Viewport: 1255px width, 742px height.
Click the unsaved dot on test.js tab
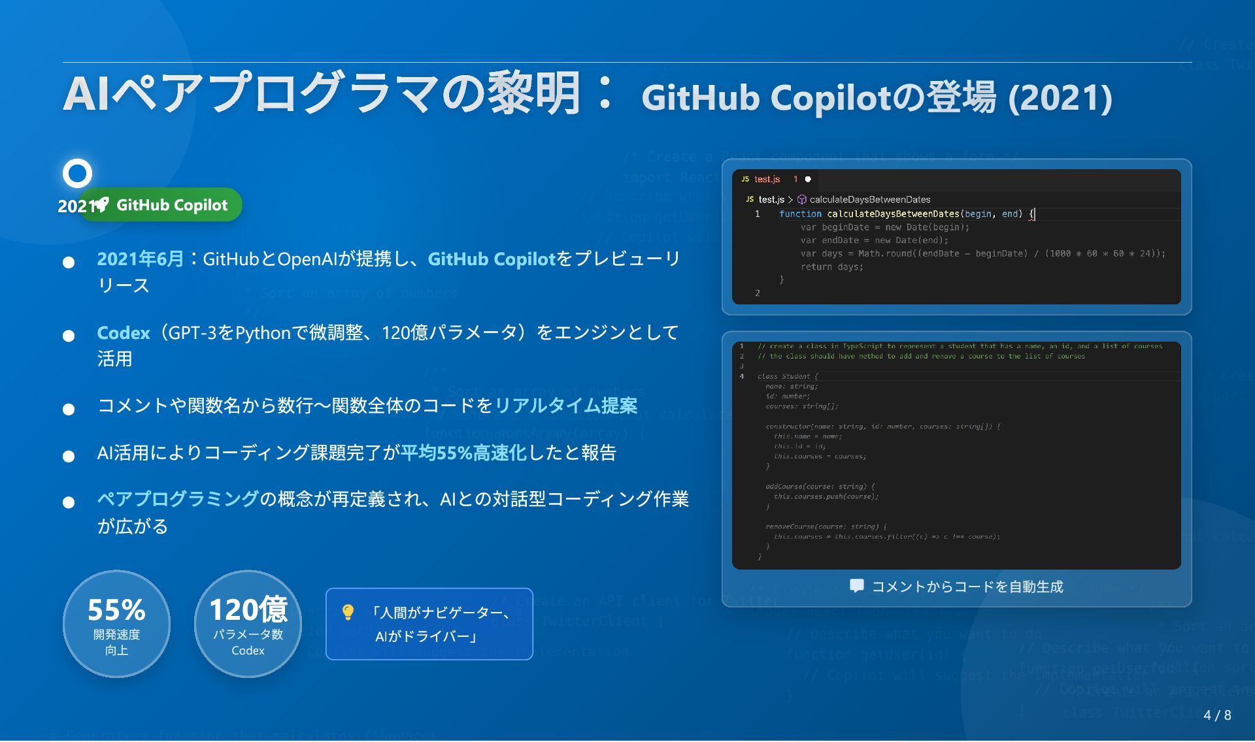pos(808,179)
